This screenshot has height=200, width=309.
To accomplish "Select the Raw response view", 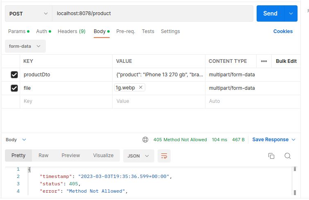I will pos(43,156).
